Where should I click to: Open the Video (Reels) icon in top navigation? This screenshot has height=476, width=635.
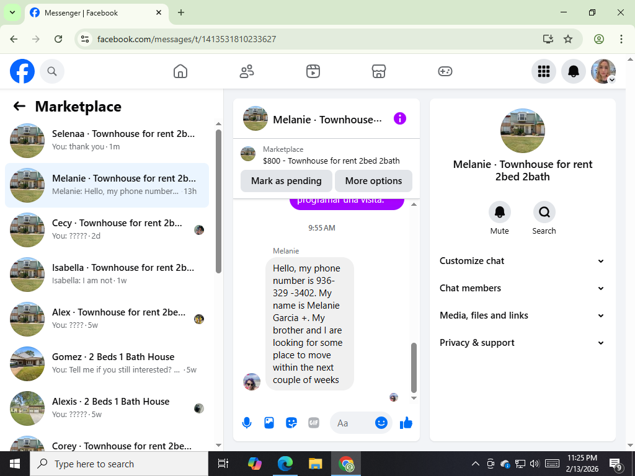313,71
